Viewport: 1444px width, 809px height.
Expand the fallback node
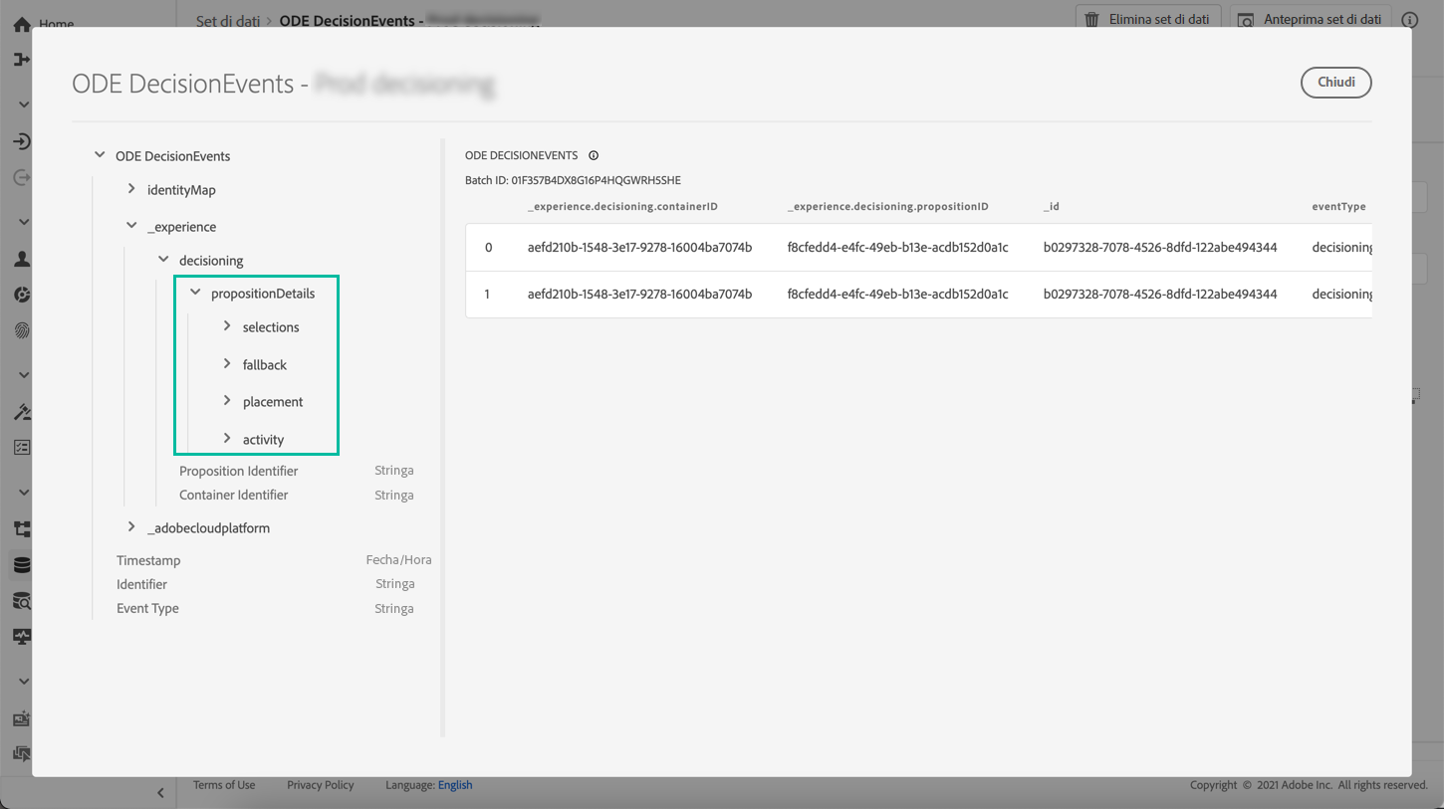[x=227, y=364]
